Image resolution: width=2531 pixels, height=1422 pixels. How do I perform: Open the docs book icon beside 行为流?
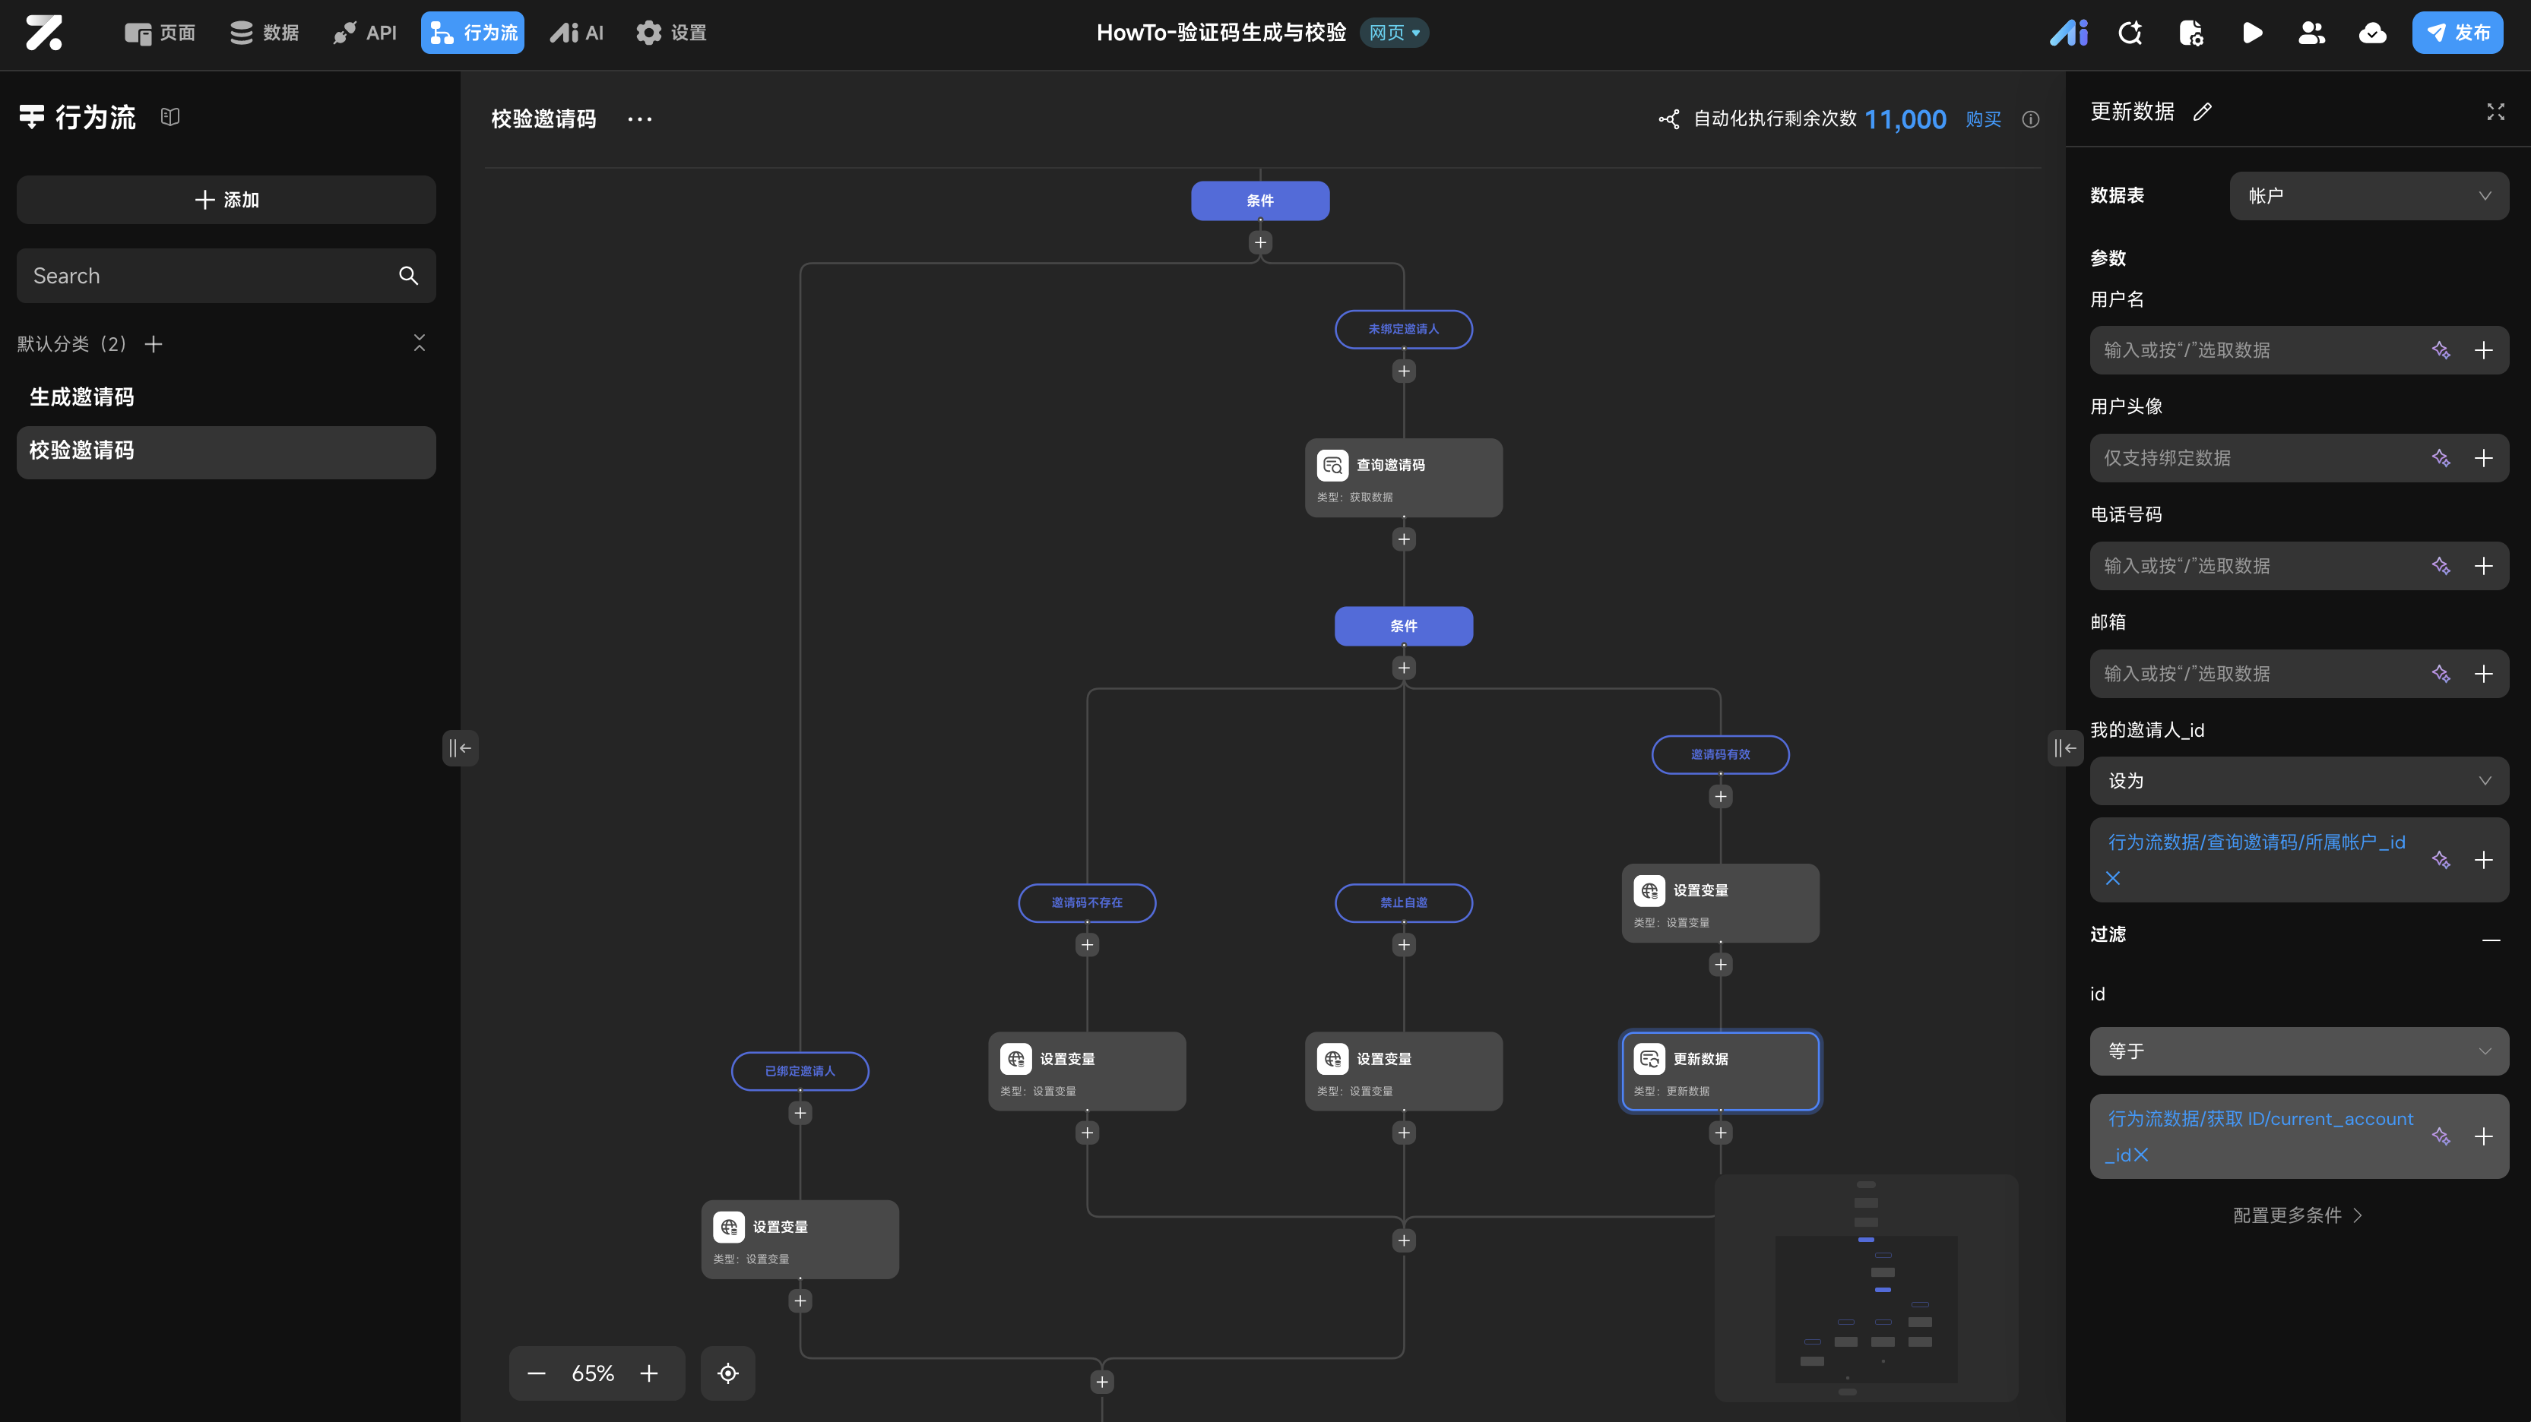tap(170, 117)
